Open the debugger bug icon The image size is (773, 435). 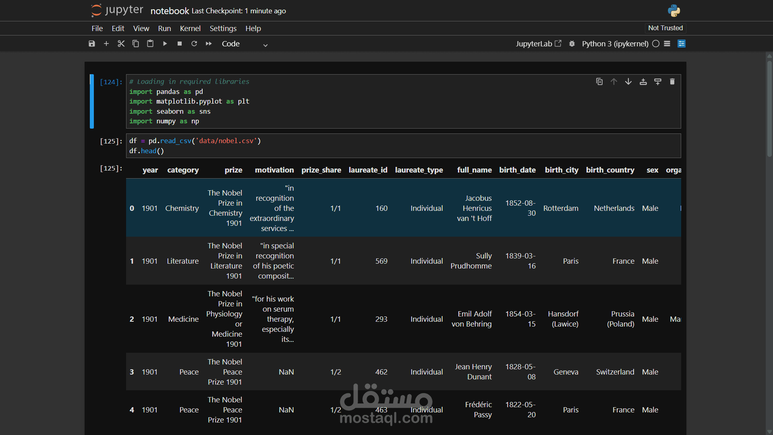[572, 44]
